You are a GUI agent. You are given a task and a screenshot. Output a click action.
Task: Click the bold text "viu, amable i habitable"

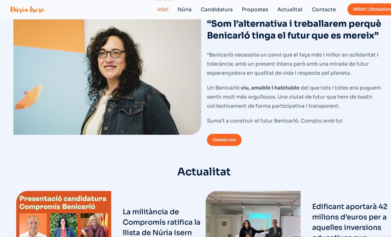[x=270, y=88]
